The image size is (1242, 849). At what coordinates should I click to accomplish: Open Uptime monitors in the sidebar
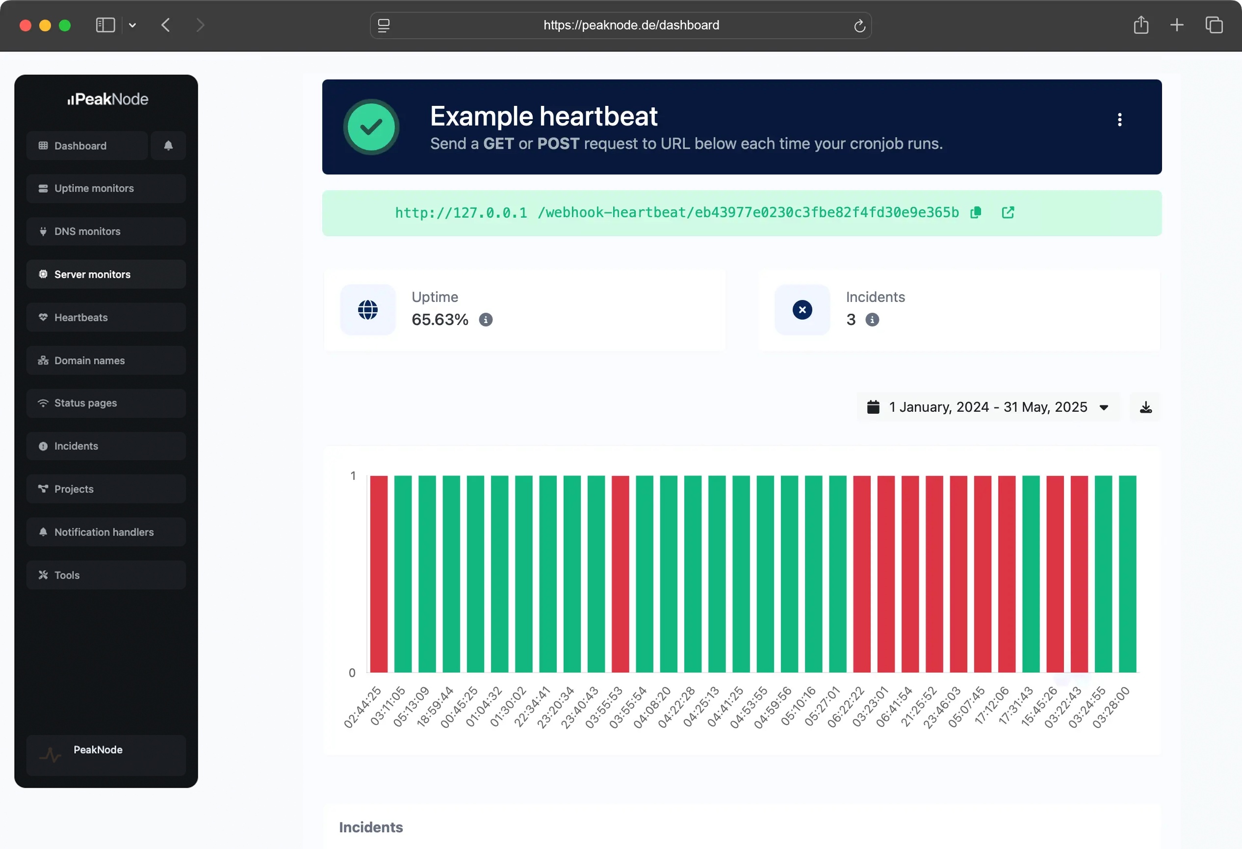pos(106,189)
